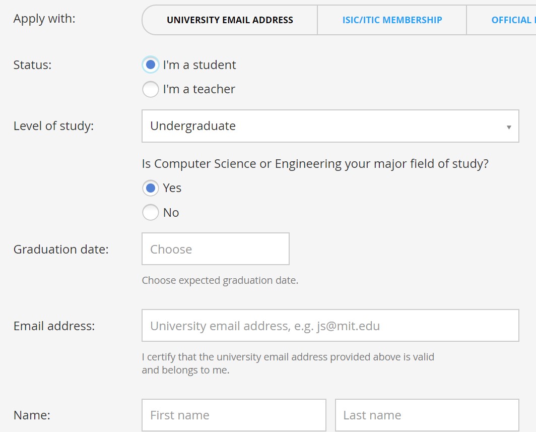The width and height of the screenshot is (536, 432).
Task: Open the Graduation date Choose picker
Action: pyautogui.click(x=216, y=249)
